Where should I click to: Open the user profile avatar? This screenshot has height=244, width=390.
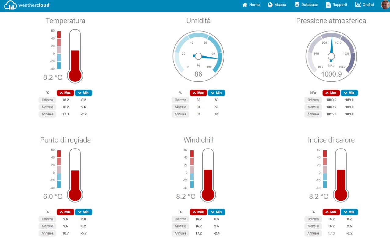[x=385, y=5]
